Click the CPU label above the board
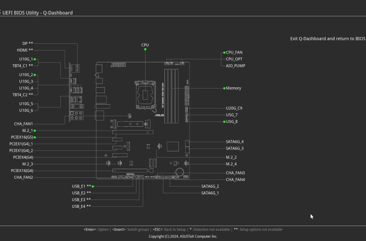366x241 pixels. pyautogui.click(x=145, y=45)
